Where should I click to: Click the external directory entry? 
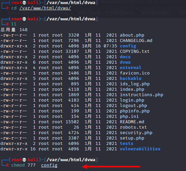tap(130, 68)
